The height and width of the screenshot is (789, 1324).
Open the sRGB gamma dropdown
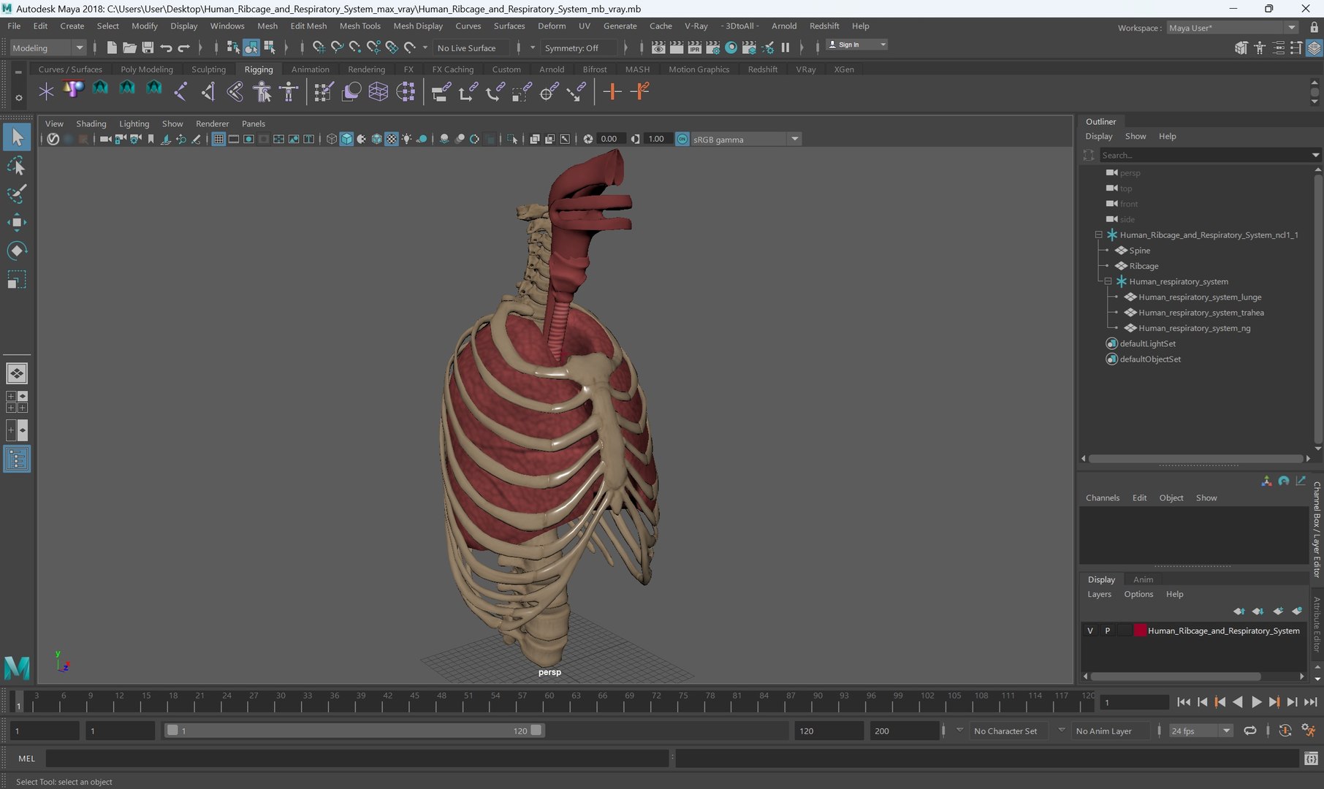[x=746, y=139]
